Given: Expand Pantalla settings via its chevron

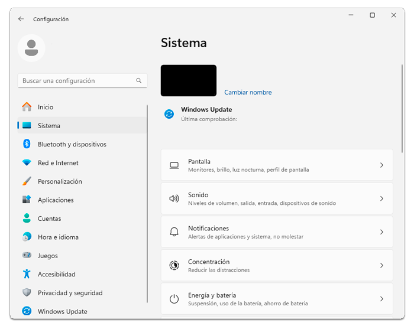Looking at the screenshot, I should click(382, 165).
